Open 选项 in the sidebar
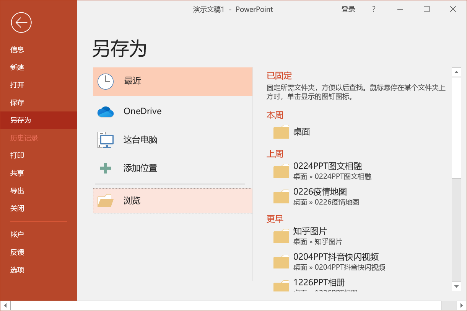 (17, 270)
